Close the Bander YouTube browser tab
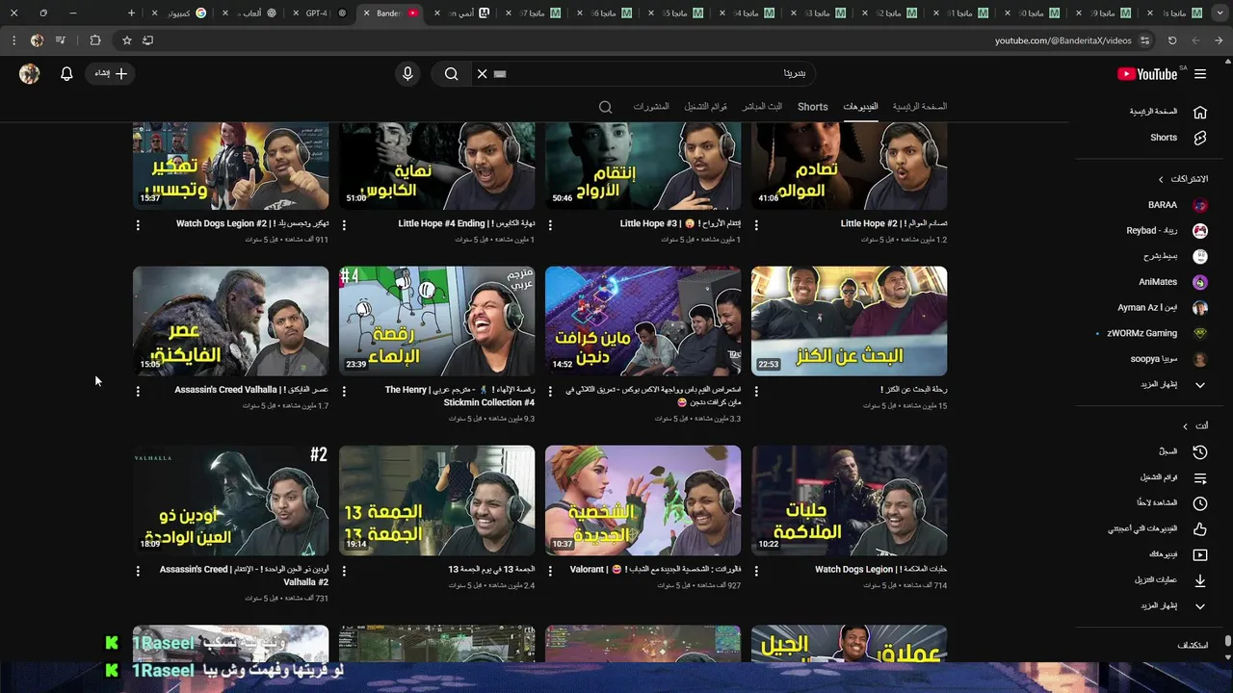This screenshot has width=1233, height=693. (366, 13)
